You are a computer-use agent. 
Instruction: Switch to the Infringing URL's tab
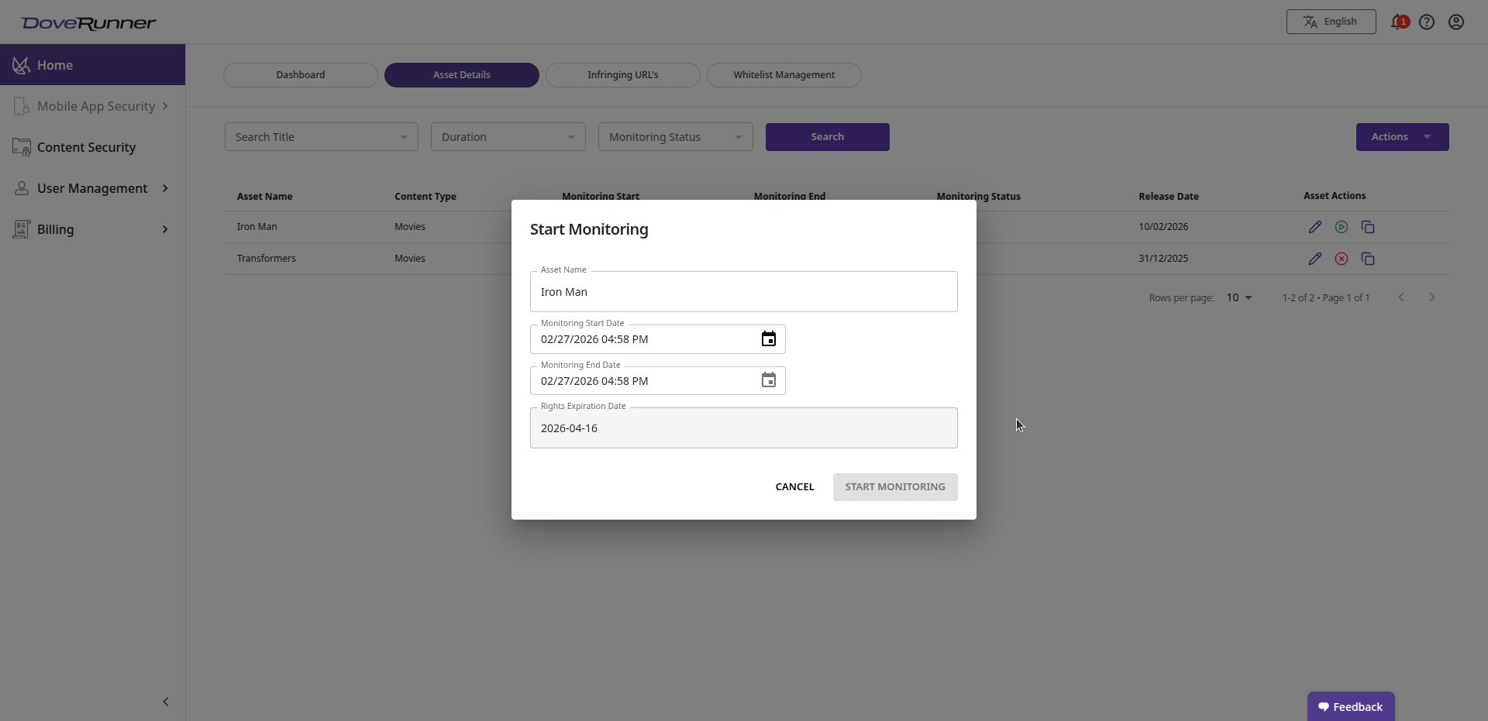click(622, 74)
